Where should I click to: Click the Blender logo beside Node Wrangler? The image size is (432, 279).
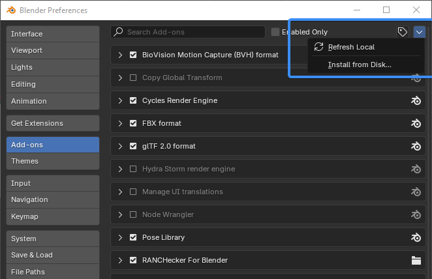pos(416,214)
